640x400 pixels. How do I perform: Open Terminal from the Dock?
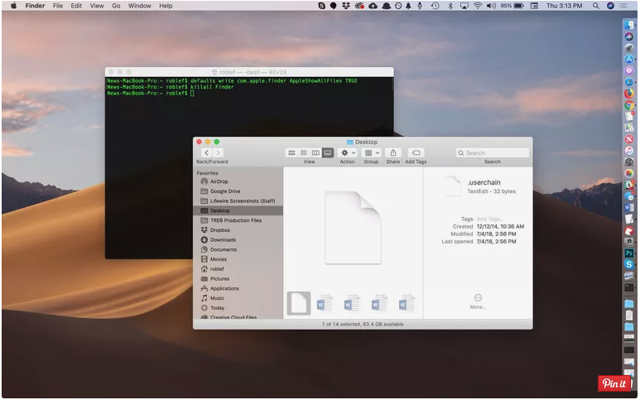[629, 287]
